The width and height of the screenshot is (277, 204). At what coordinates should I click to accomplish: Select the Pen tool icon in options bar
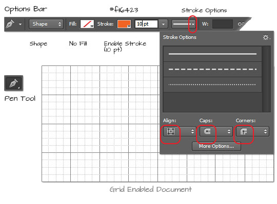point(10,24)
